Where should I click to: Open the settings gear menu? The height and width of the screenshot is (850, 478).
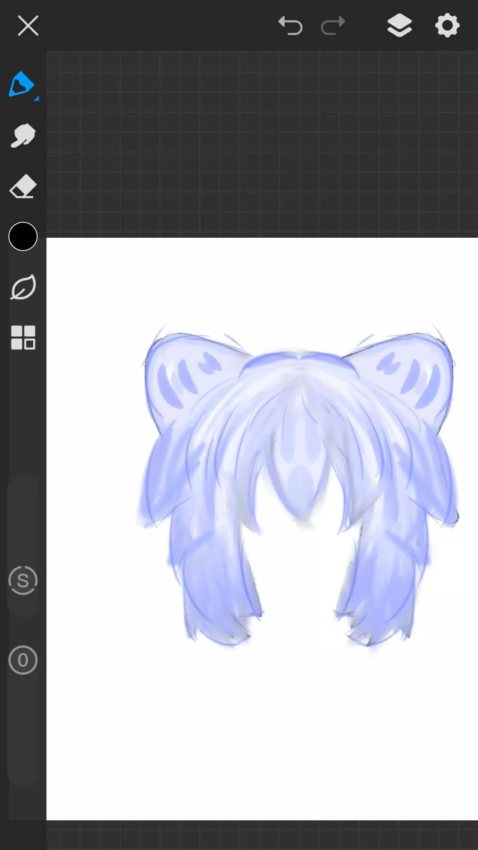447,25
